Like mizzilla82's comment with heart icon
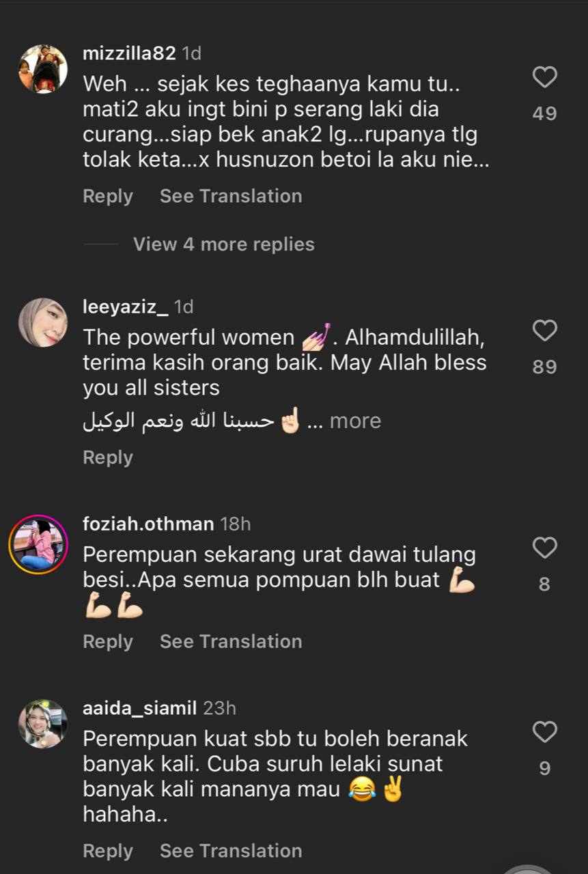This screenshot has height=874, width=588. coord(544,77)
